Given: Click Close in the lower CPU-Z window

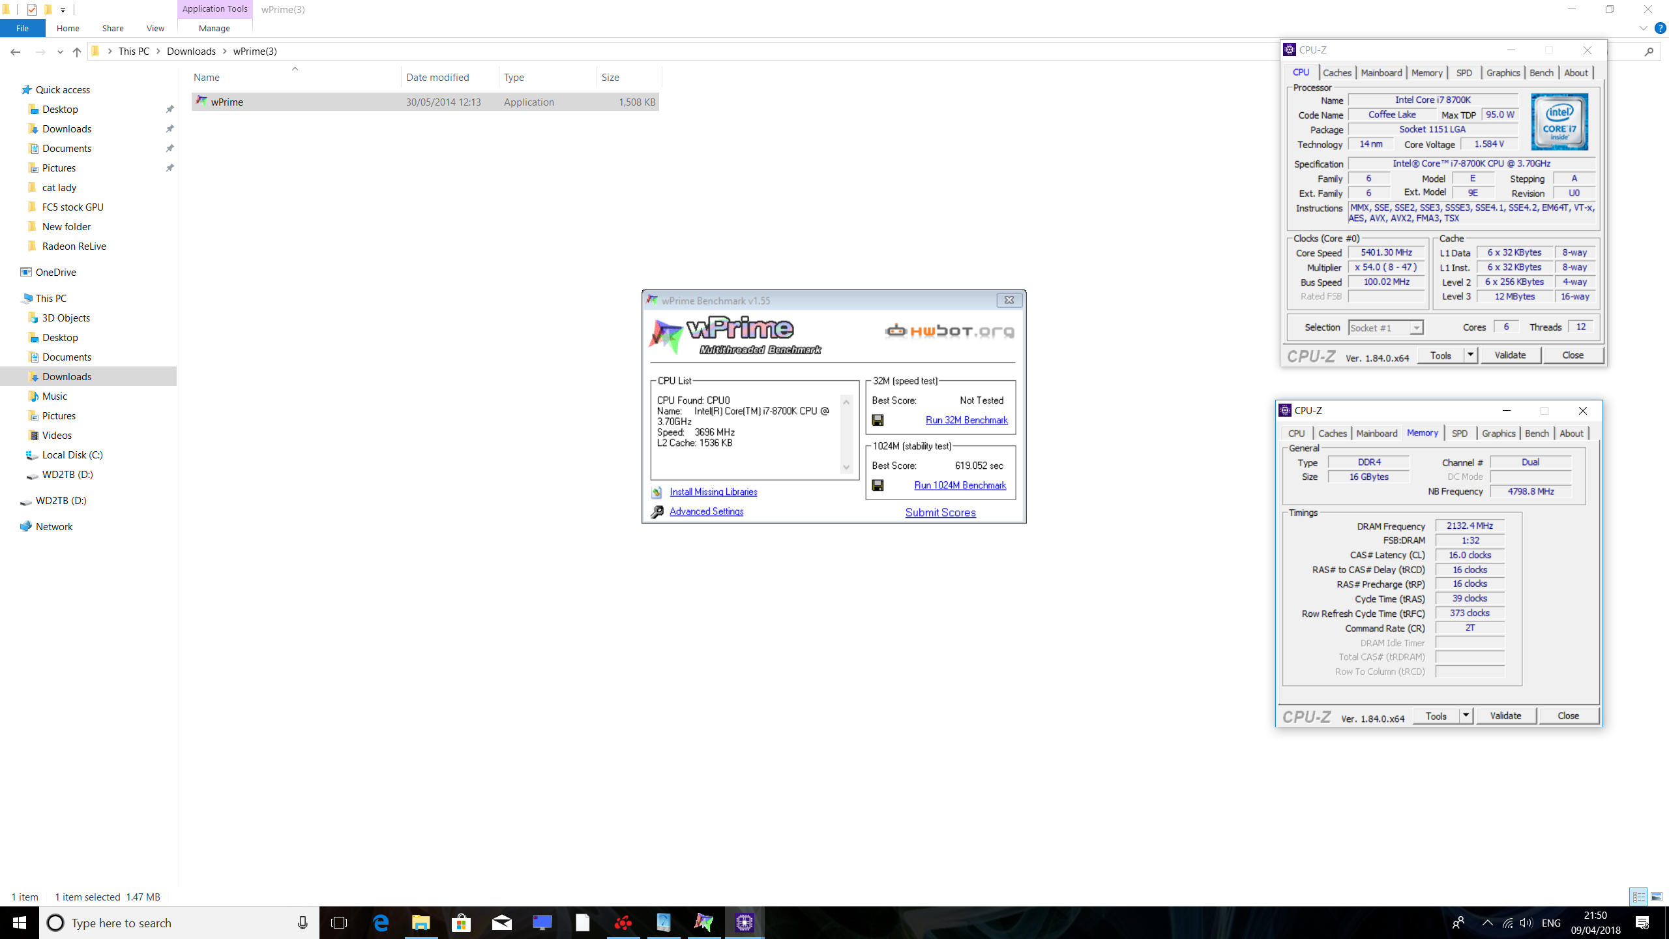Looking at the screenshot, I should tap(1568, 716).
